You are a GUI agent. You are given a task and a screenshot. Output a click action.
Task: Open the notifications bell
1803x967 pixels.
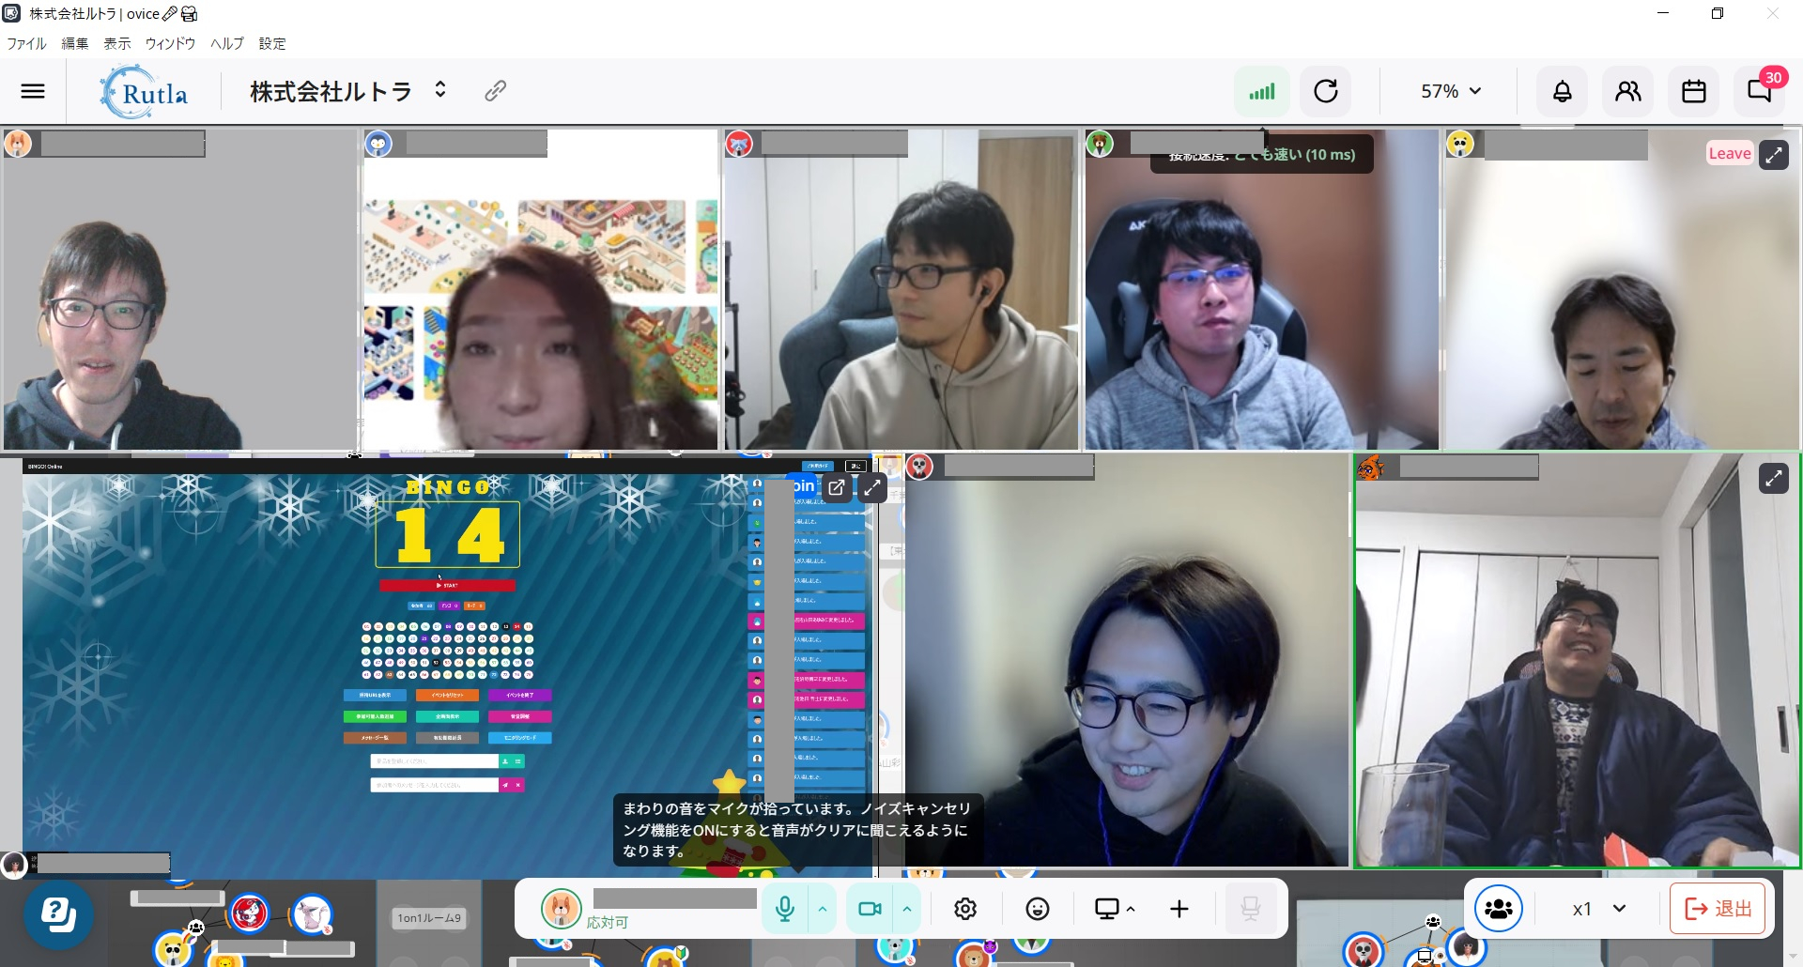[1562, 91]
